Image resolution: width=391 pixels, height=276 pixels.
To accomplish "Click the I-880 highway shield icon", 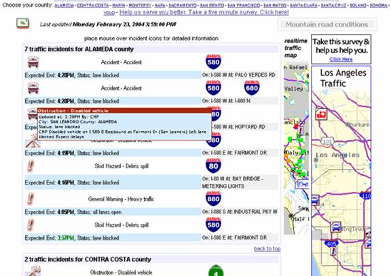I will 213,199.
